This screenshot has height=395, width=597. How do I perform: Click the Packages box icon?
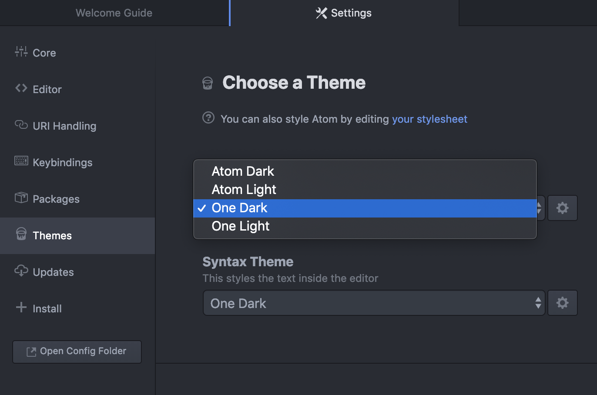21,198
